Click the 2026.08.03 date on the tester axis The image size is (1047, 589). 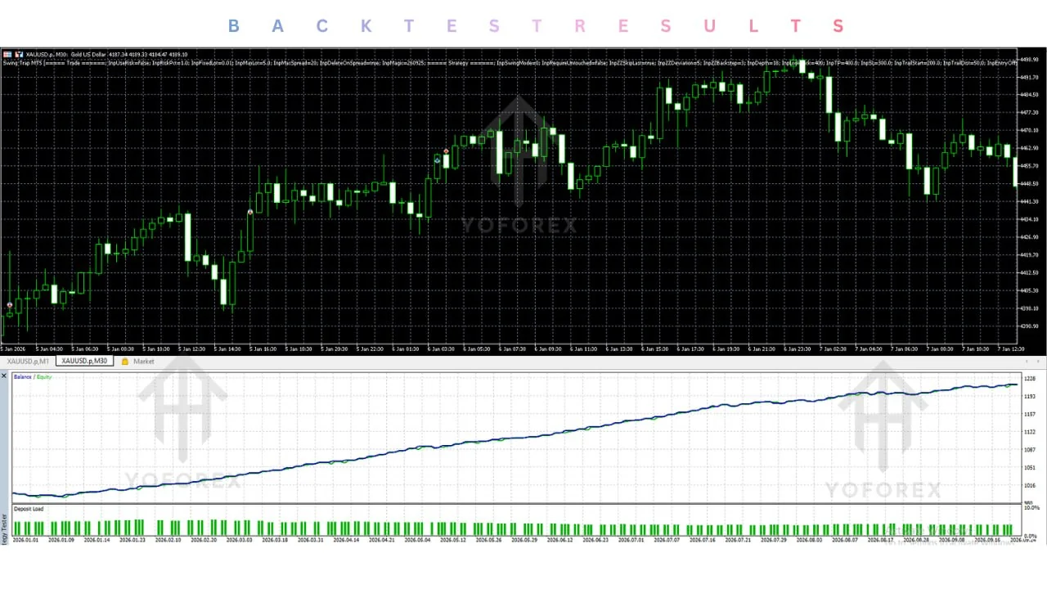click(x=809, y=540)
